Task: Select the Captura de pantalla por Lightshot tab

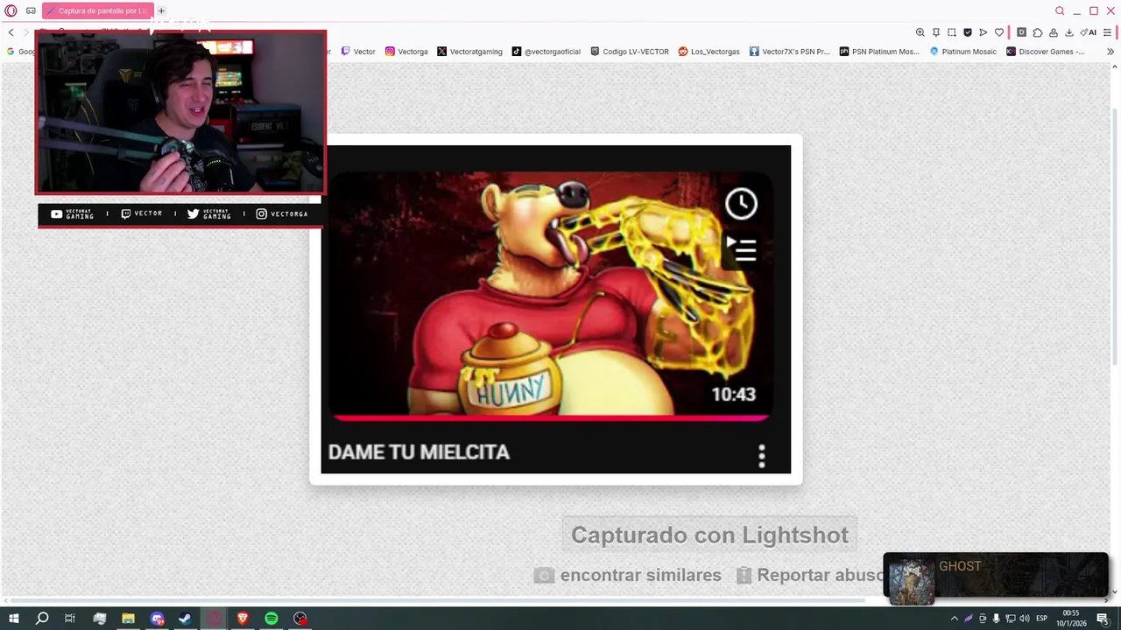Action: point(97,10)
